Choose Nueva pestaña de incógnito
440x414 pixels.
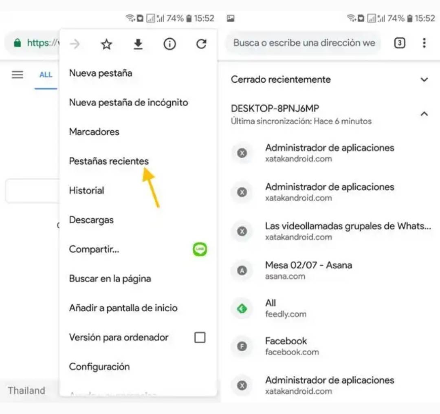pyautogui.click(x=128, y=102)
